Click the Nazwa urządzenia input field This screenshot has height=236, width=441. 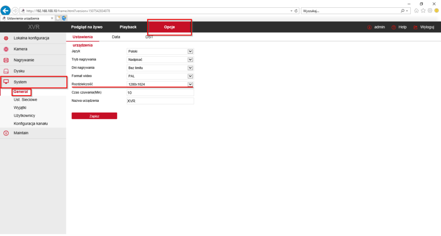(160, 101)
